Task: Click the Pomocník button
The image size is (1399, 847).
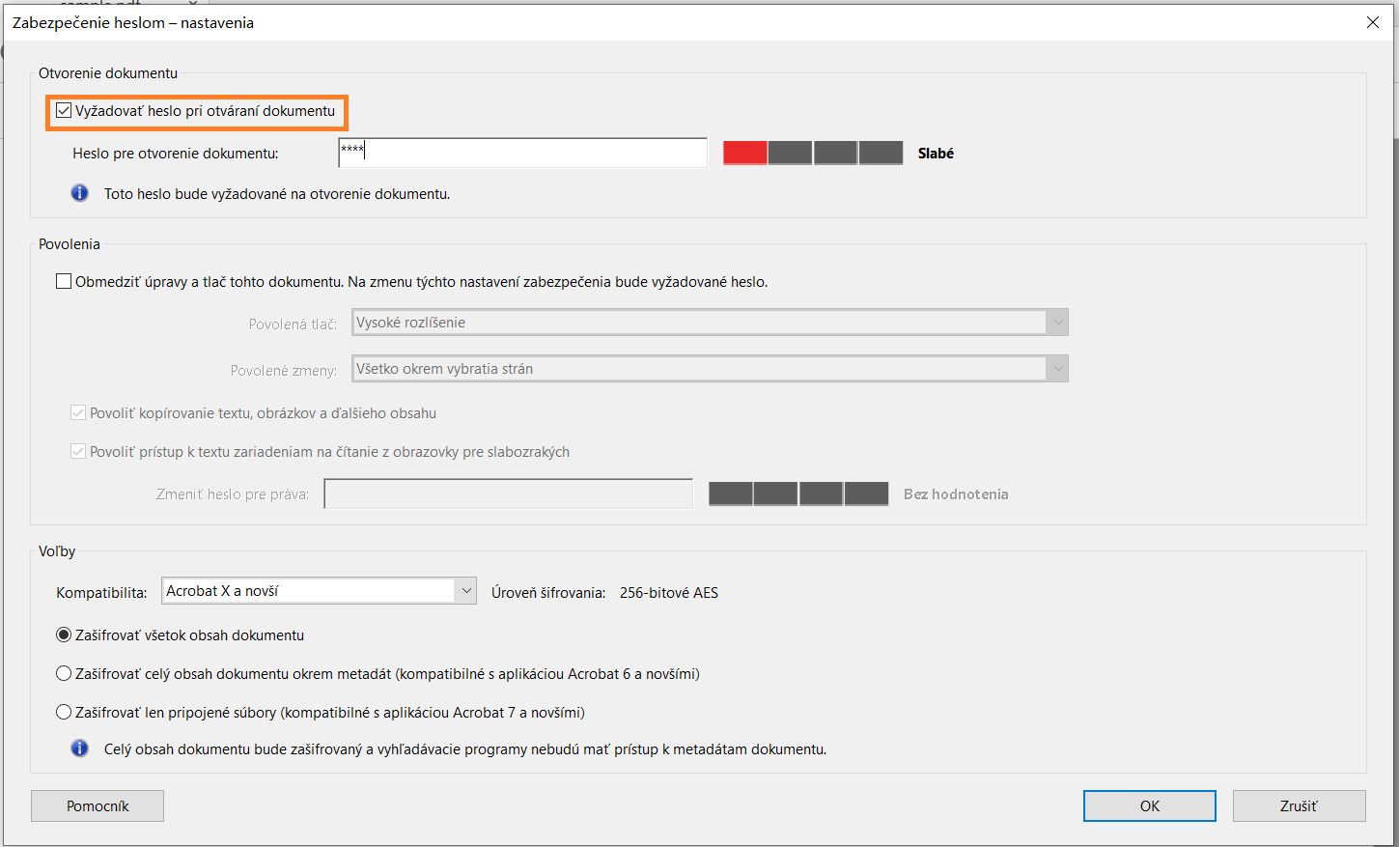Action: [x=98, y=805]
